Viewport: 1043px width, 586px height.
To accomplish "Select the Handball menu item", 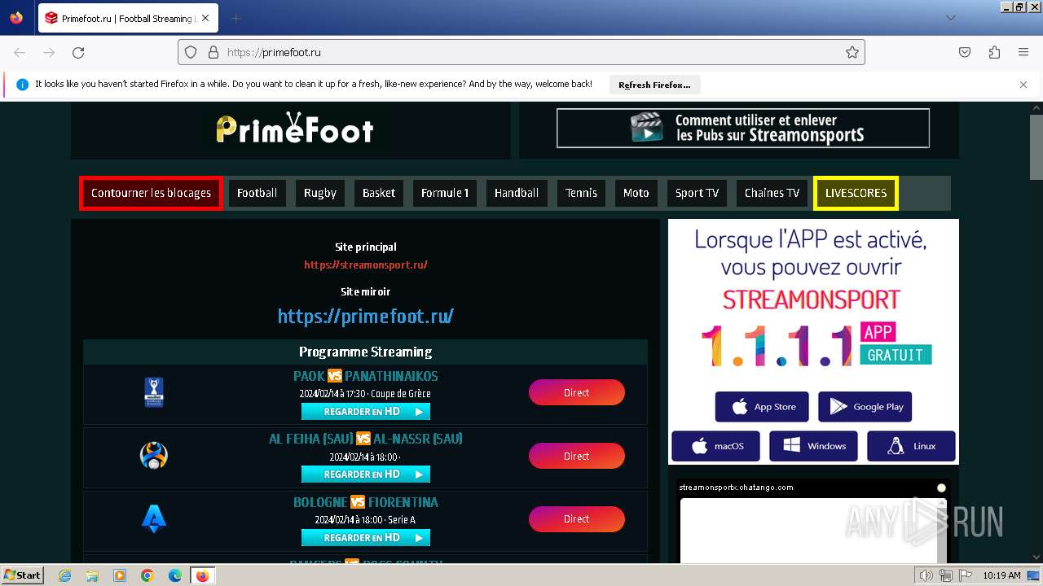I will pyautogui.click(x=517, y=193).
